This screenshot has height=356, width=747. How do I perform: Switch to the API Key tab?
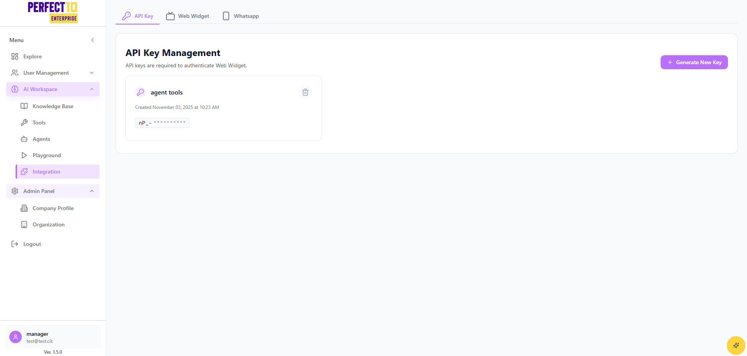138,16
